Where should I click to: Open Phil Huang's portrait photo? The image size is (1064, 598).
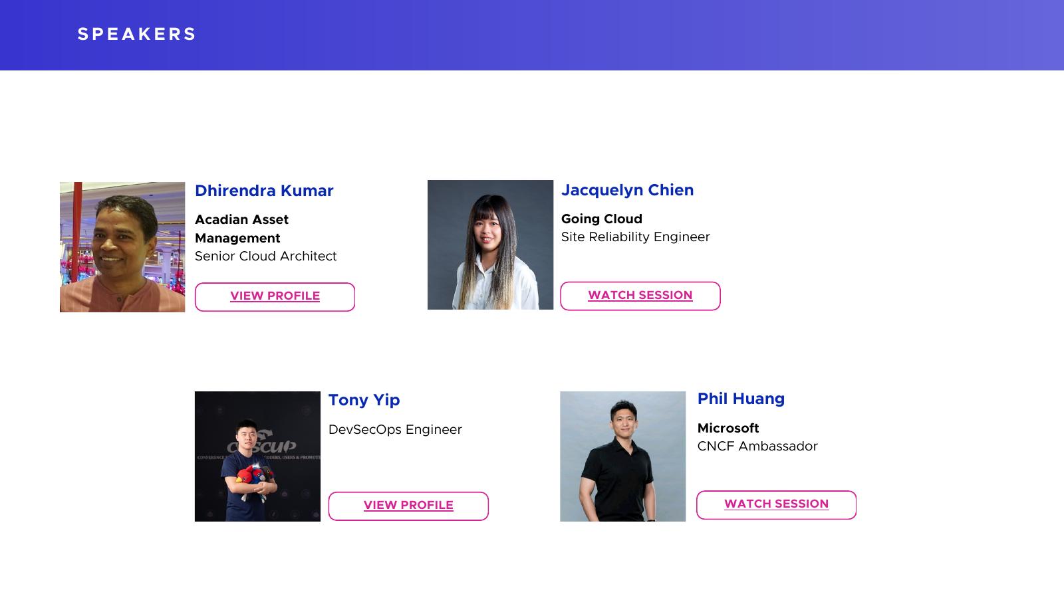[622, 456]
